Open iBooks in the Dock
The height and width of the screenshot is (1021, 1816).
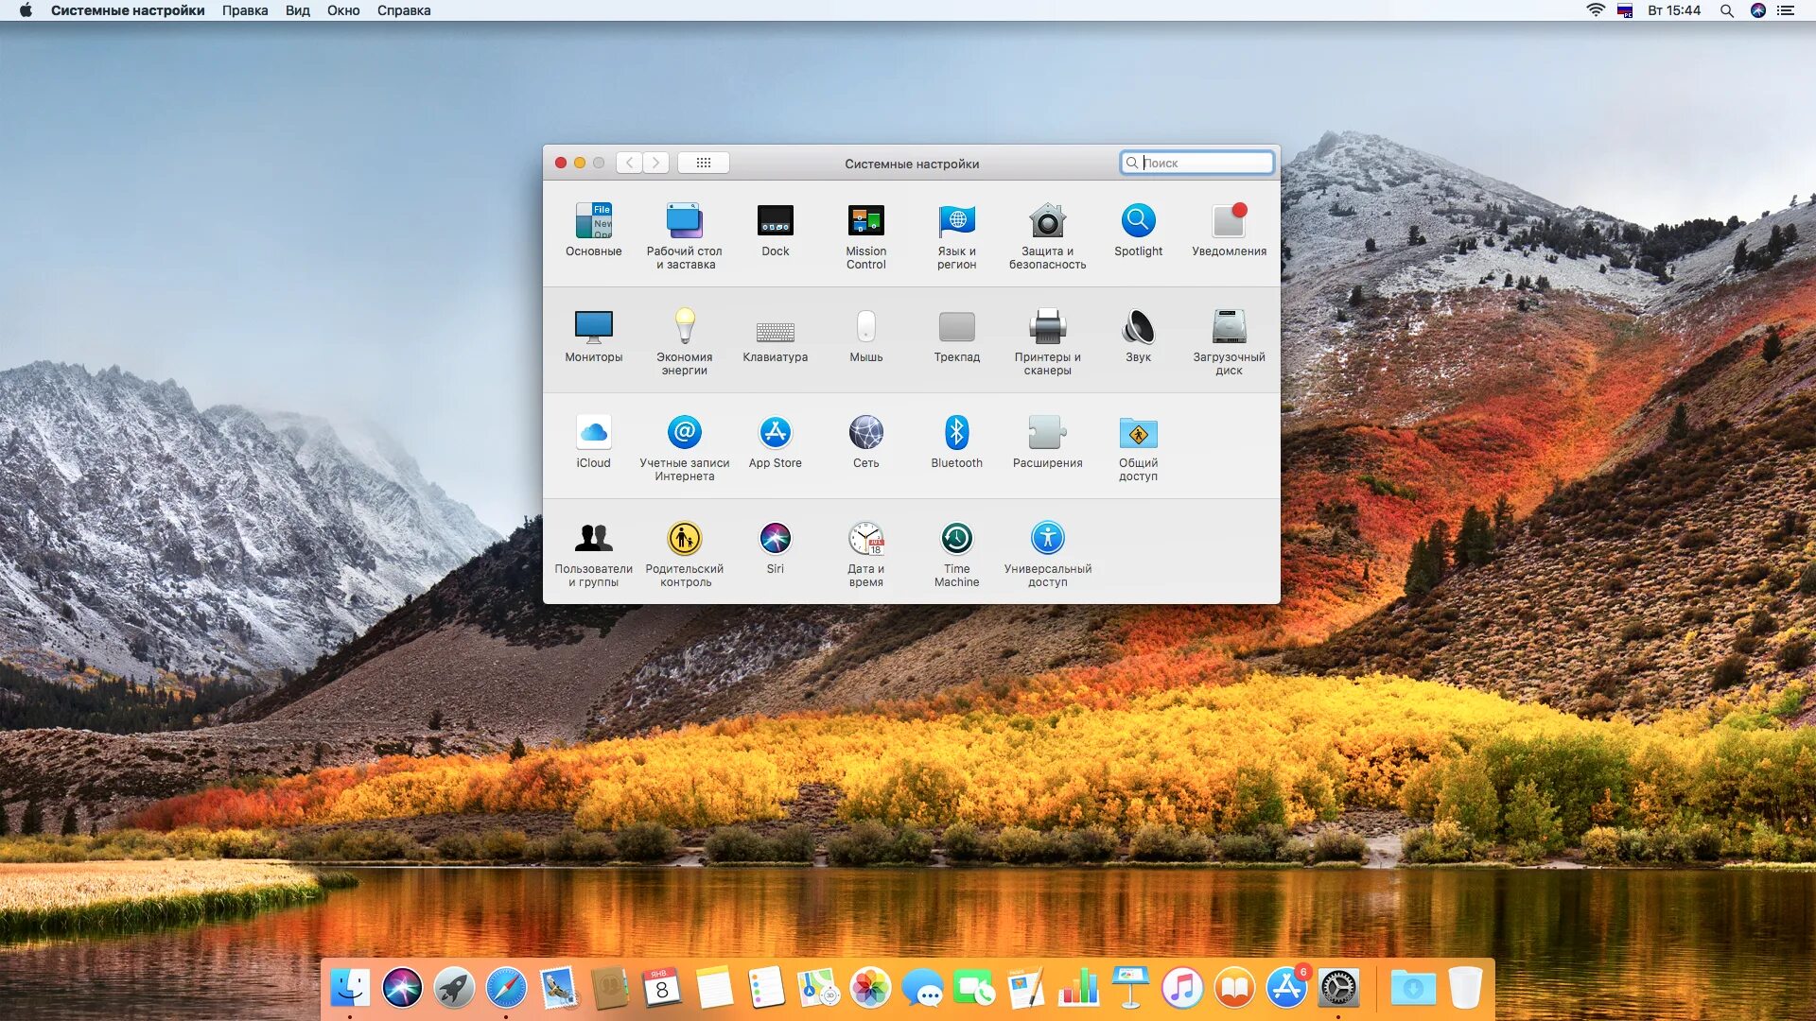(1234, 989)
